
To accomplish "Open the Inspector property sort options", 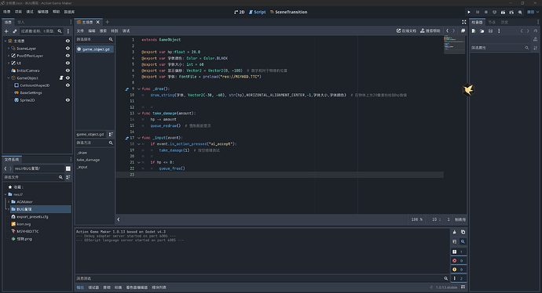I will pyautogui.click(x=536, y=48).
